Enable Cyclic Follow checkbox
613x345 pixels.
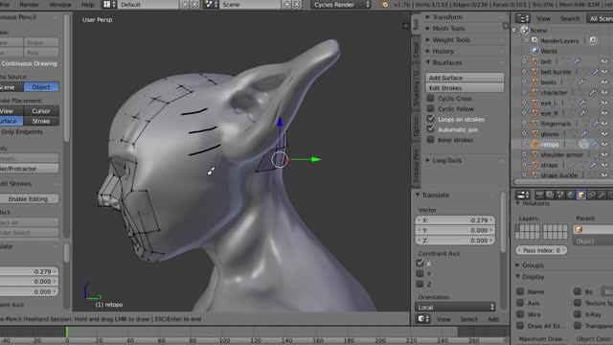pos(430,108)
